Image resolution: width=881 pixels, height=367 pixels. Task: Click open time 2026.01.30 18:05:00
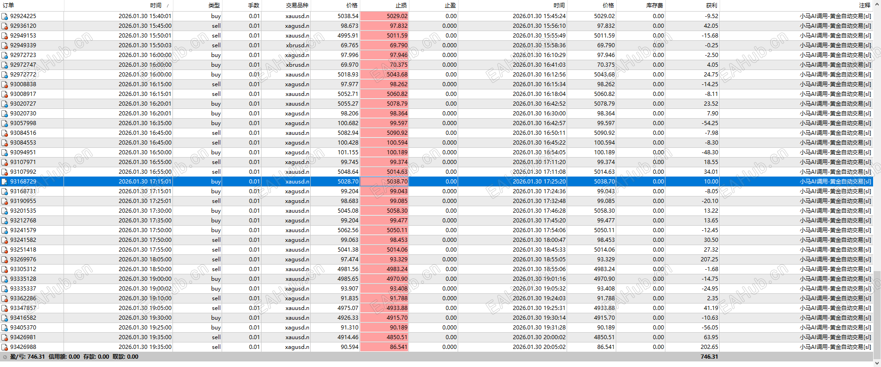coord(145,259)
